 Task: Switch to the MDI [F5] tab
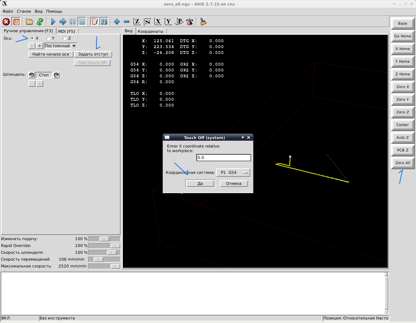67,32
